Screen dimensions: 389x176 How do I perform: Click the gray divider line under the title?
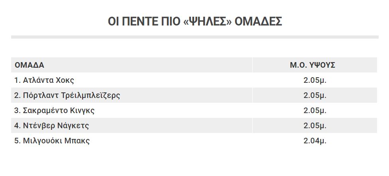click(195, 37)
